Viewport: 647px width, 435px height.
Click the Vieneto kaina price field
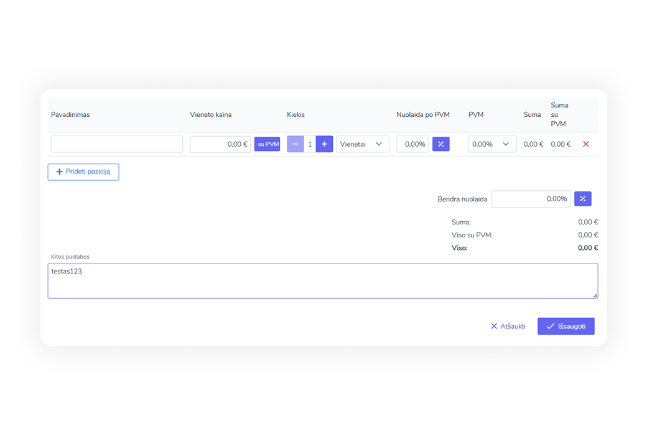(220, 144)
